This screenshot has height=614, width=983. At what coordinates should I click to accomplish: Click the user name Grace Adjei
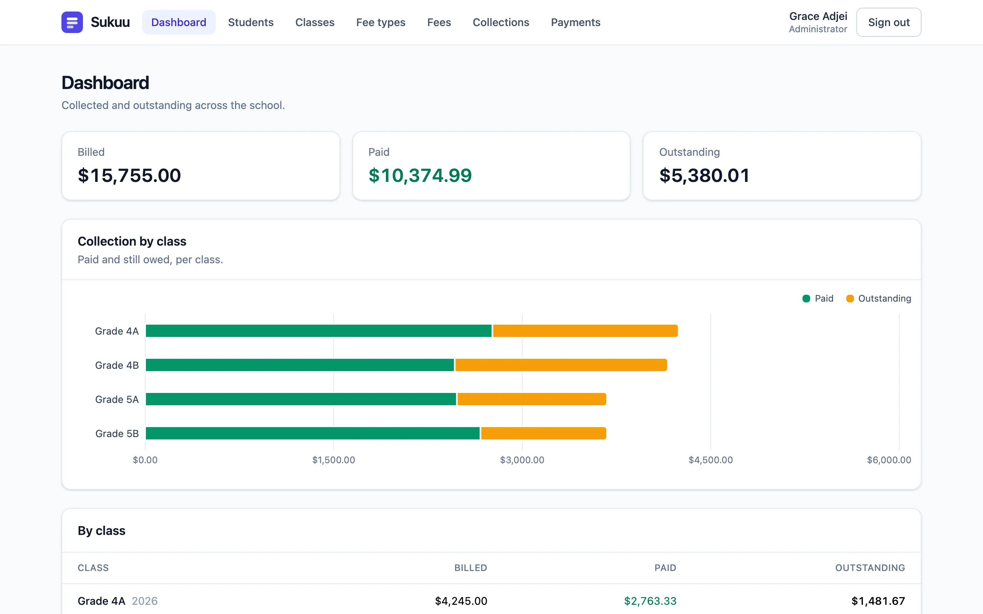[818, 16]
